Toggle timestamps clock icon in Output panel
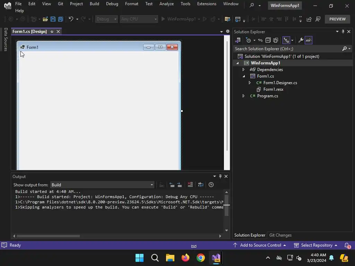The image size is (355, 266). pos(211,185)
